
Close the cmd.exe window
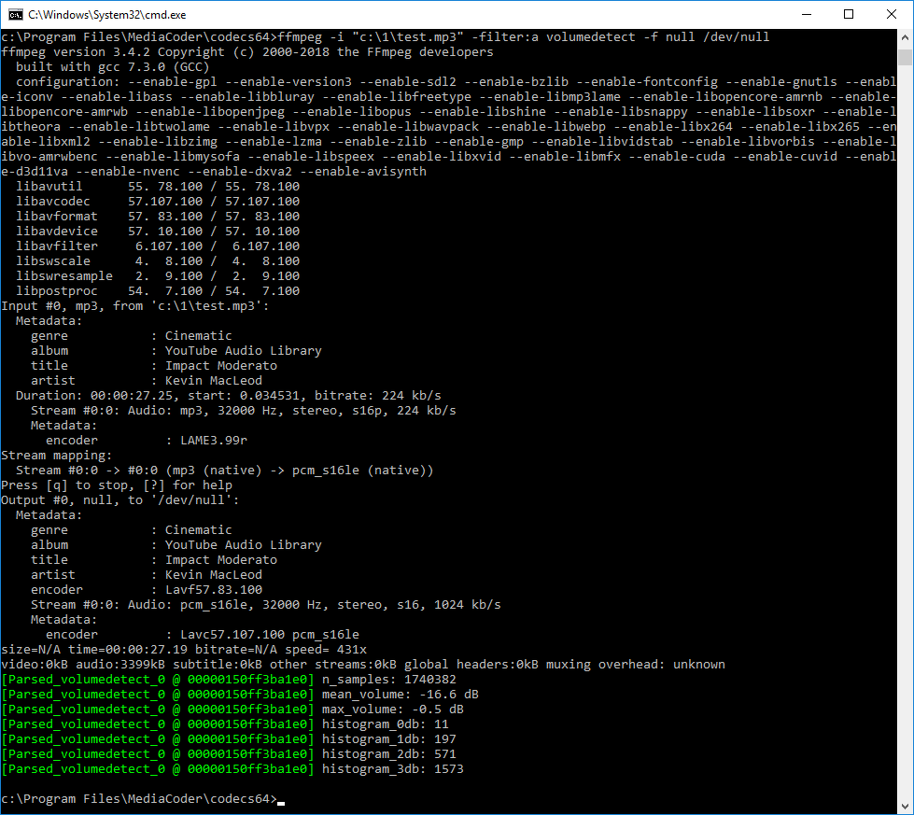coord(892,15)
